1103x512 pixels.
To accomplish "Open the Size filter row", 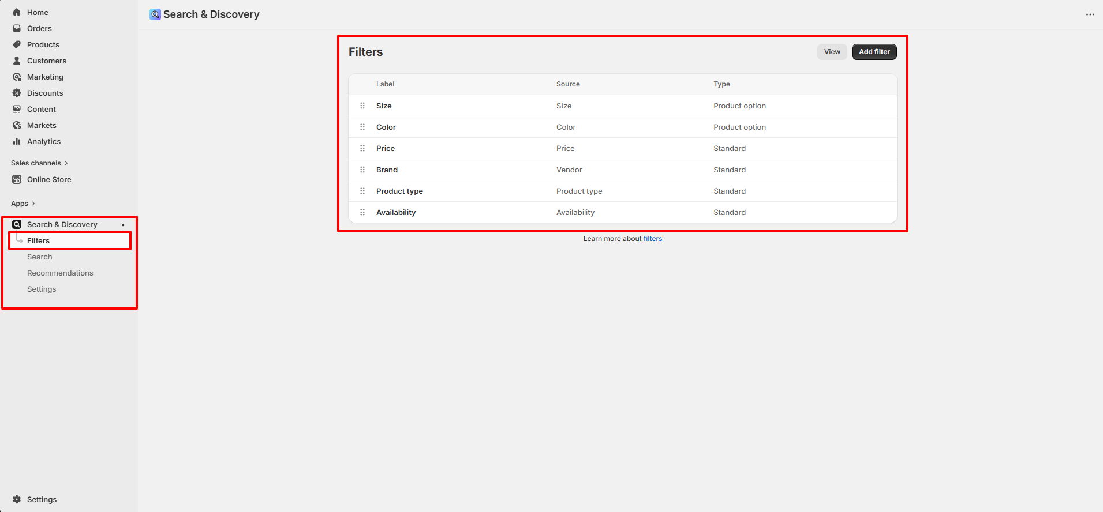I will tap(622, 106).
